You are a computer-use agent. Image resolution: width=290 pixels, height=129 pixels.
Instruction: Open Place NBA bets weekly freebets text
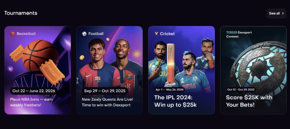click(31, 102)
